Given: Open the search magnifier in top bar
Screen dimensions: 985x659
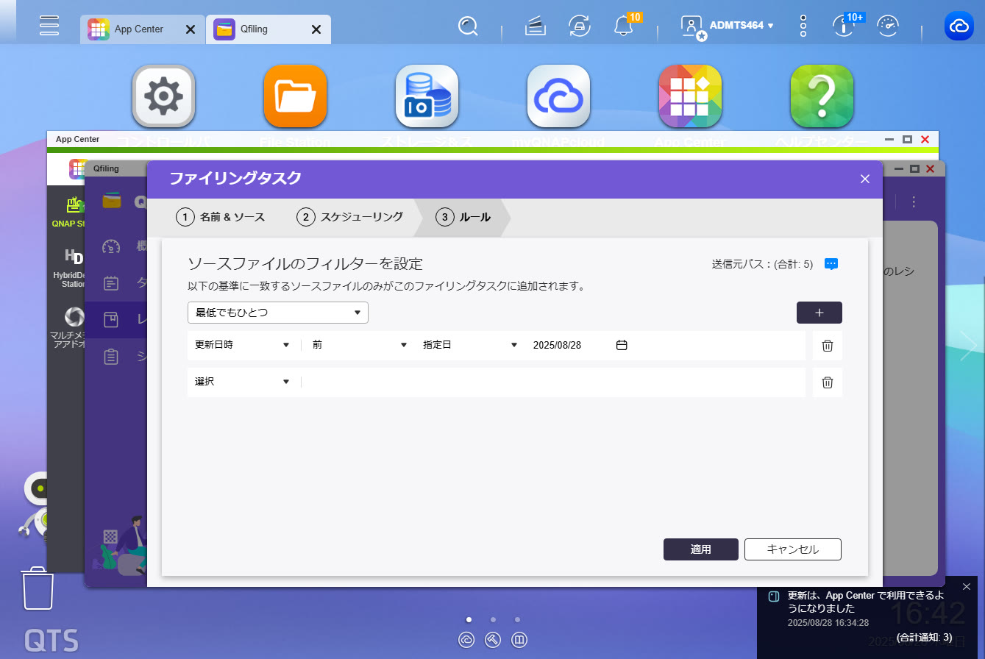Looking at the screenshot, I should tap(468, 26).
